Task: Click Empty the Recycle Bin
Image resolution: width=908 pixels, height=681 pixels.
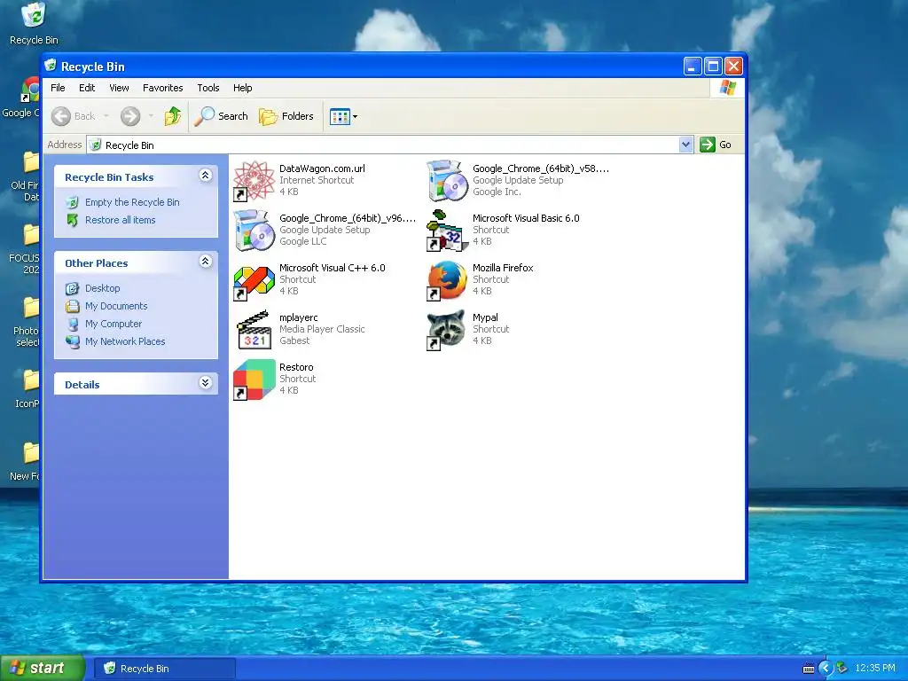Action: (x=132, y=202)
